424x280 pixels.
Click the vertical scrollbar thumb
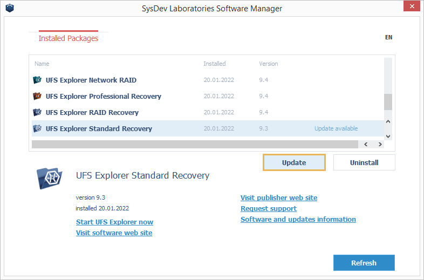388,102
